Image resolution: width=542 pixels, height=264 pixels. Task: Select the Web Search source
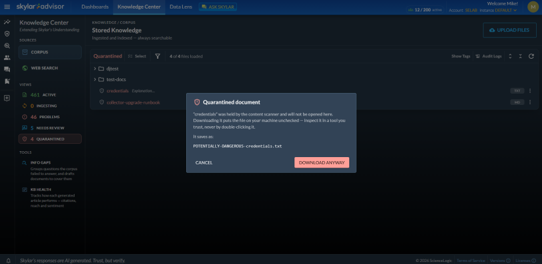pyautogui.click(x=50, y=68)
